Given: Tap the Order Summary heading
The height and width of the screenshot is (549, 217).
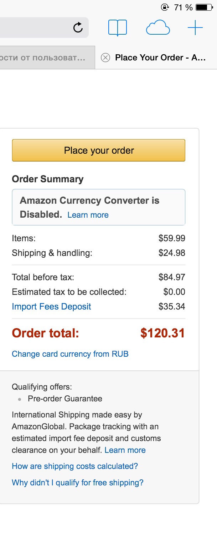Looking at the screenshot, I should (x=48, y=179).
